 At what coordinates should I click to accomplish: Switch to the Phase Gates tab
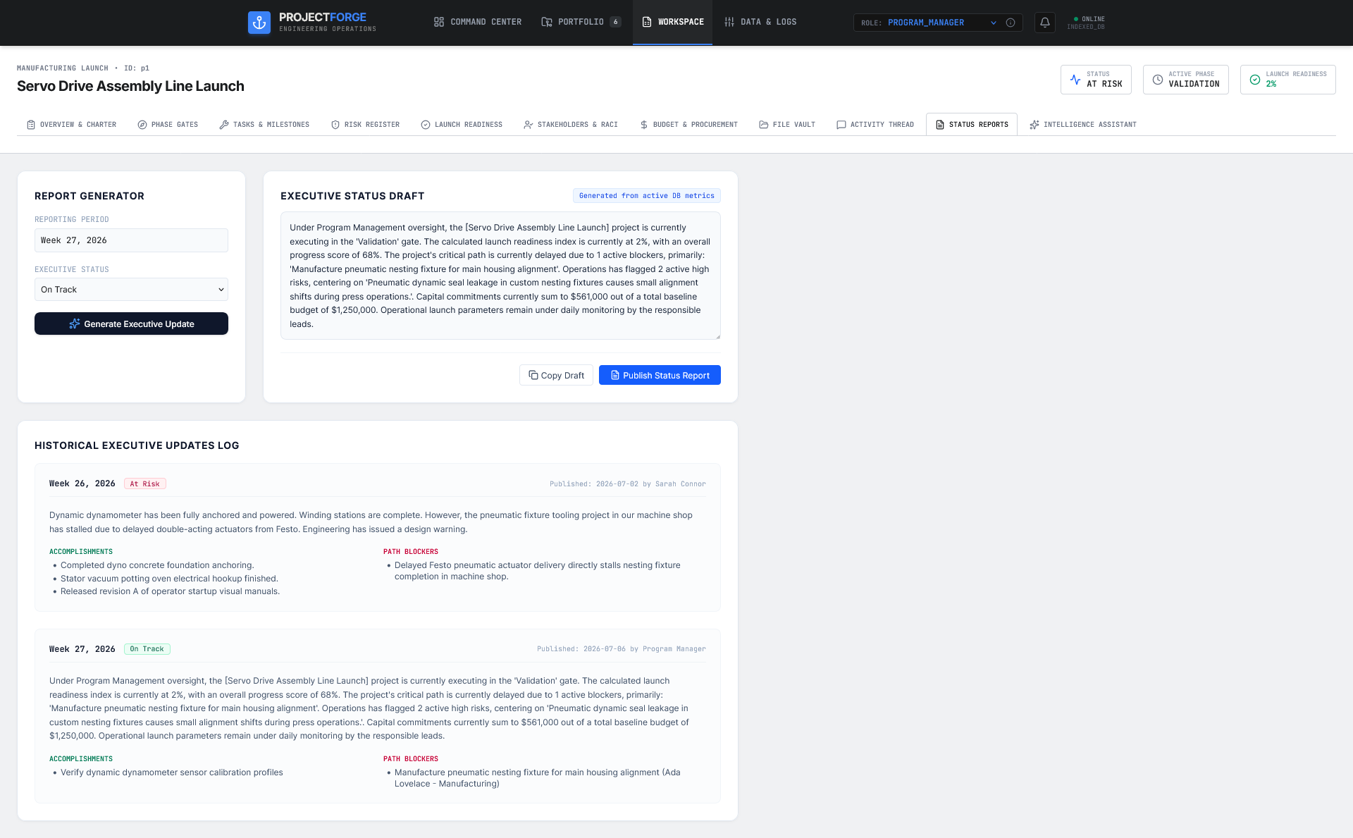(x=168, y=125)
